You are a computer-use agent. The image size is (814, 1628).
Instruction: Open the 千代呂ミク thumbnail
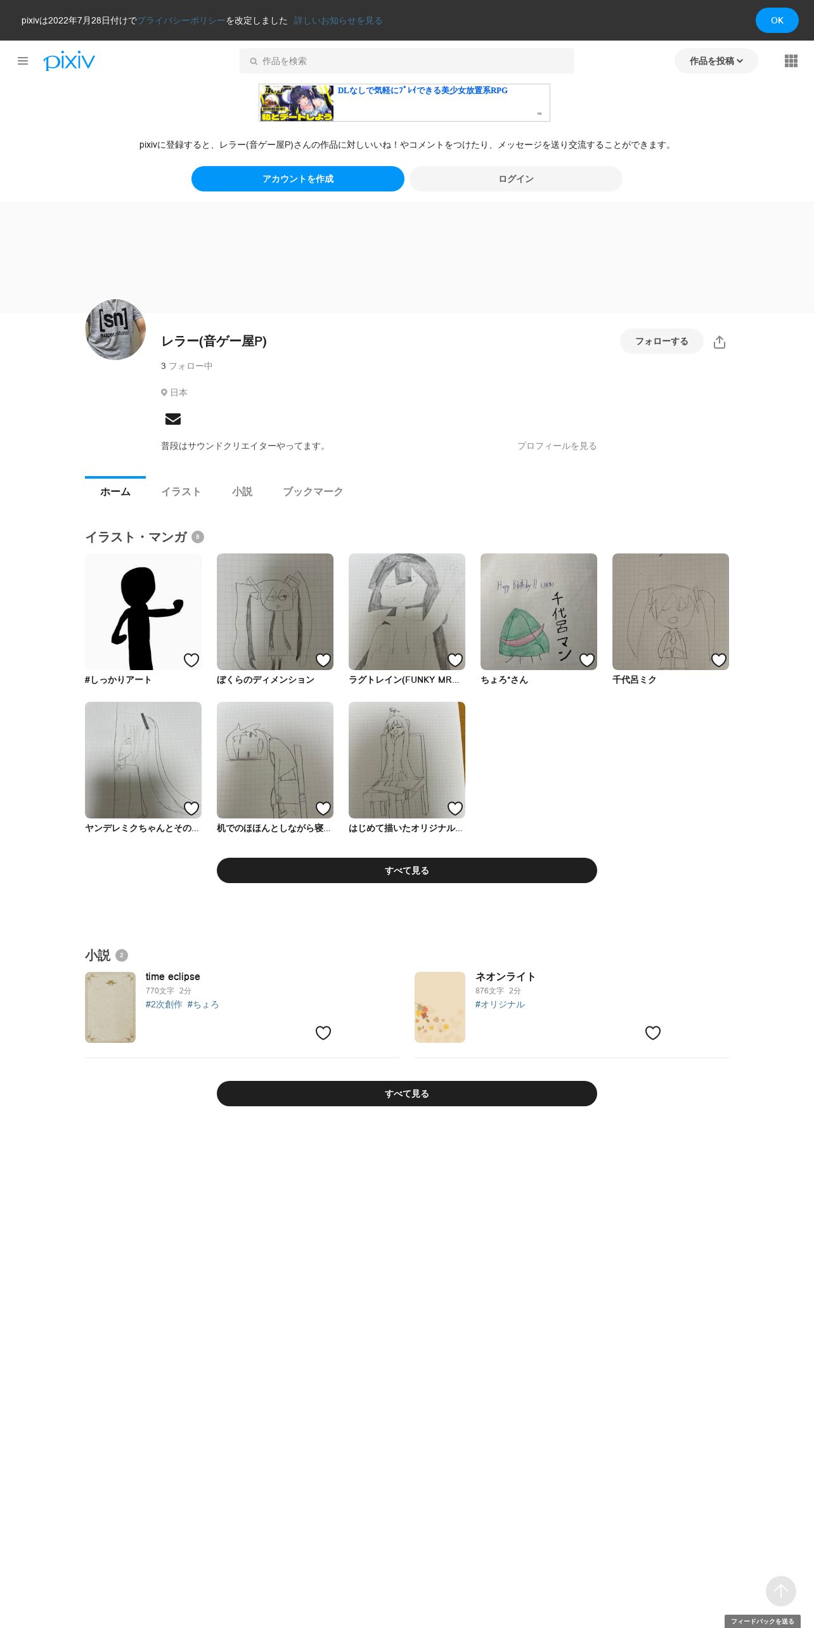671,612
